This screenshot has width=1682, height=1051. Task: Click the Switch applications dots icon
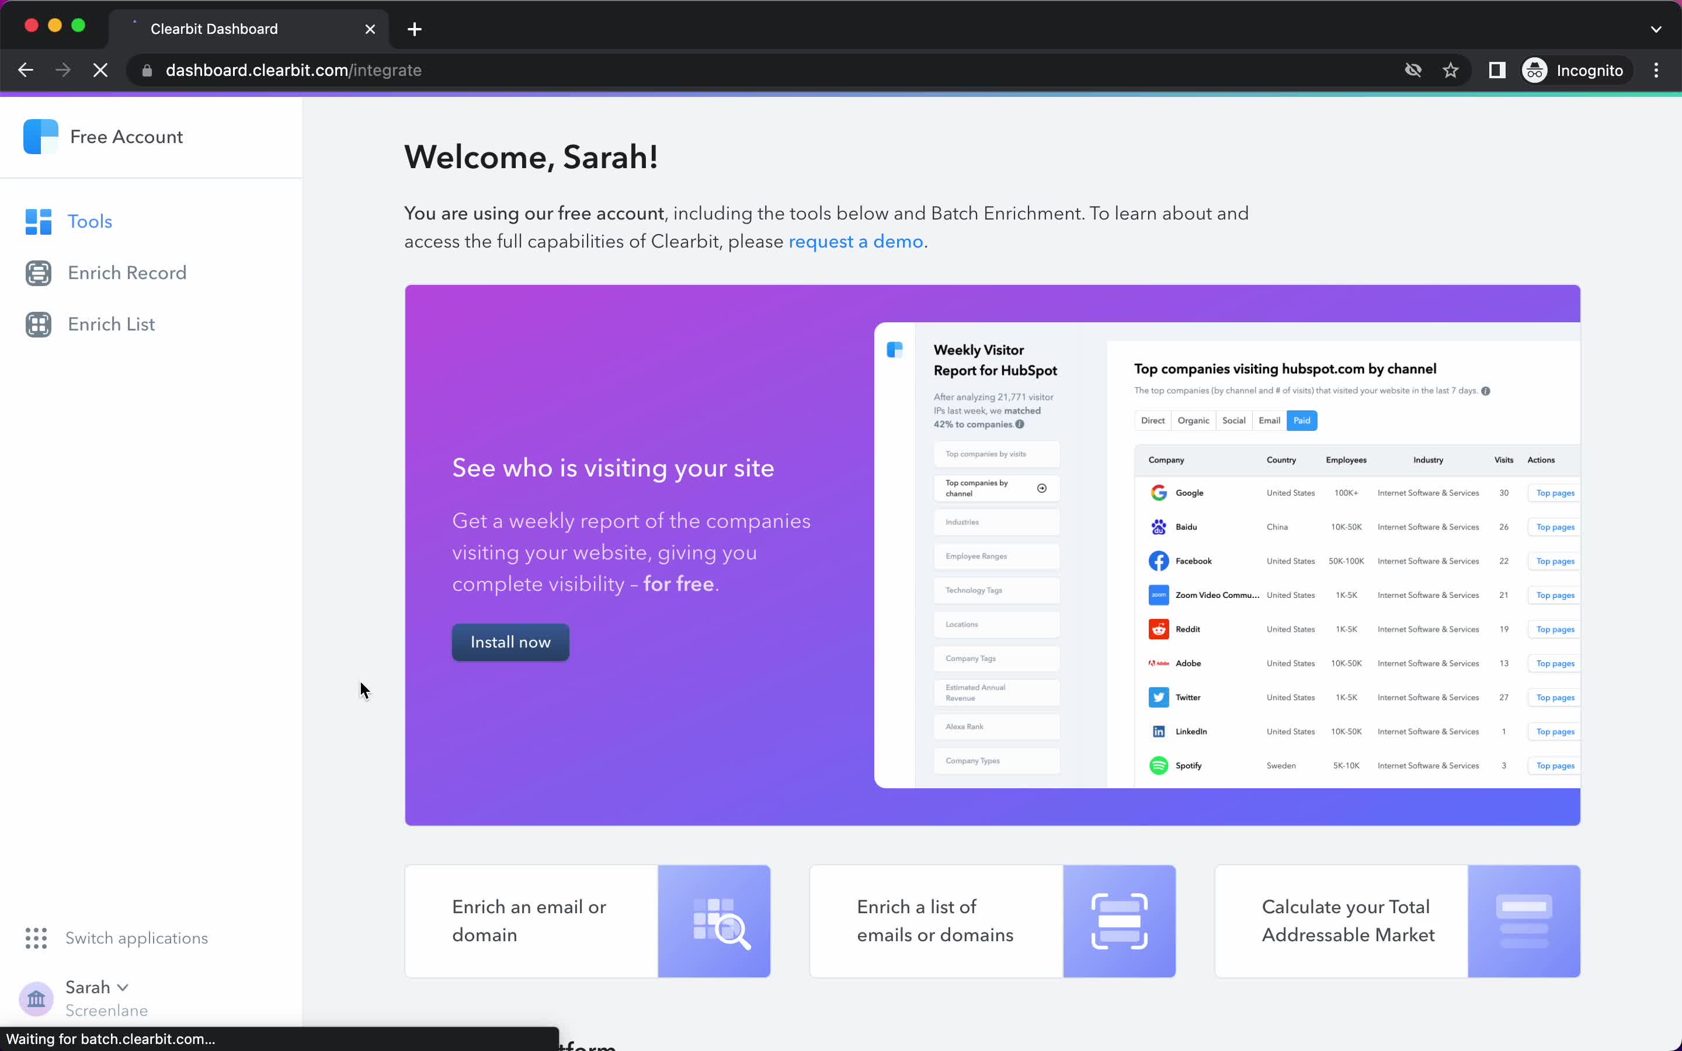(x=36, y=938)
